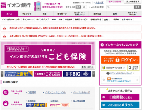Open 口座振替 submenu item
Image resolution: width=142 pixels, height=110 pixels.
(x=69, y=20)
